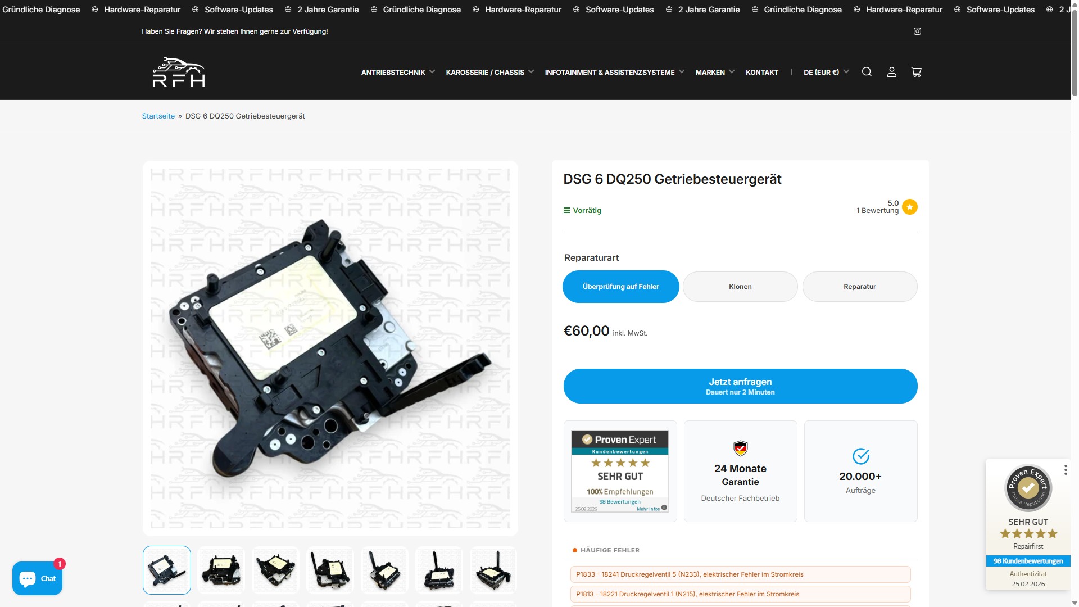
Task: Click the RFH logo
Action: [179, 72]
